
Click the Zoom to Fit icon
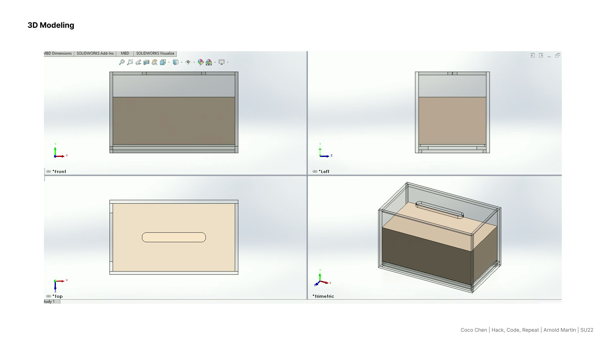pos(122,62)
